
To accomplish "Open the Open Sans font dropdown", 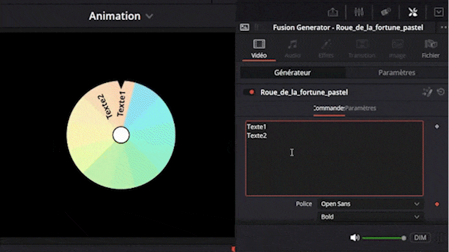I will click(x=370, y=204).
